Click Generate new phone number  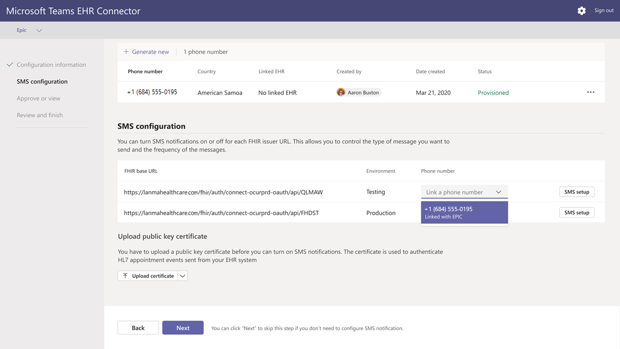click(x=150, y=52)
